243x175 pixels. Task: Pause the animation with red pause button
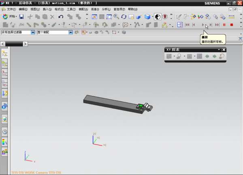click(x=224, y=25)
